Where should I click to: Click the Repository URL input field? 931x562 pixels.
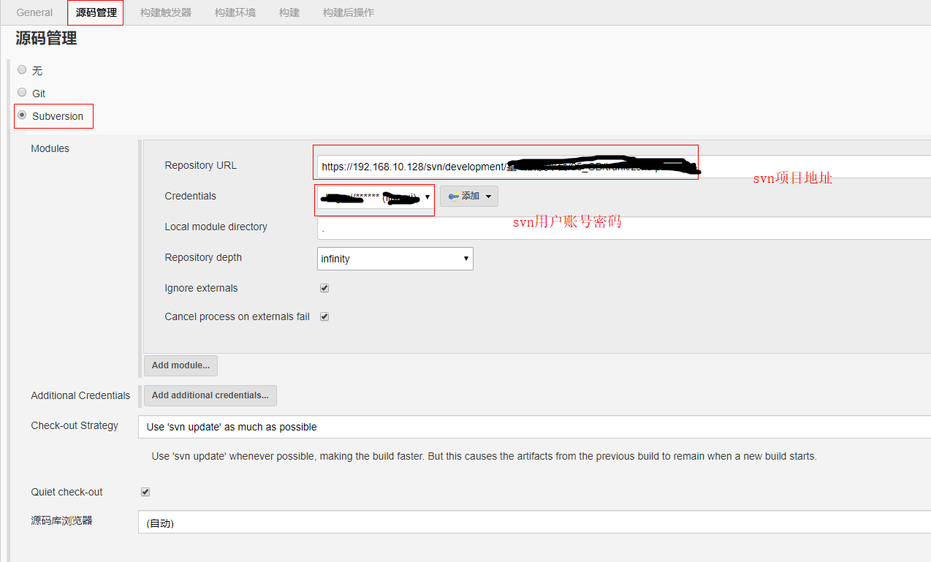[x=624, y=167]
